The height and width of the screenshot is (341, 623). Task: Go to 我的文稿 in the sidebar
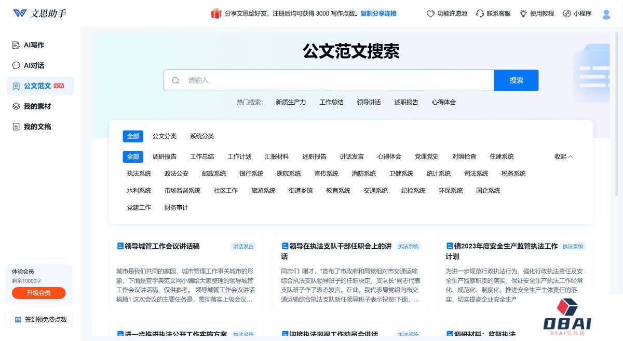pyautogui.click(x=37, y=126)
